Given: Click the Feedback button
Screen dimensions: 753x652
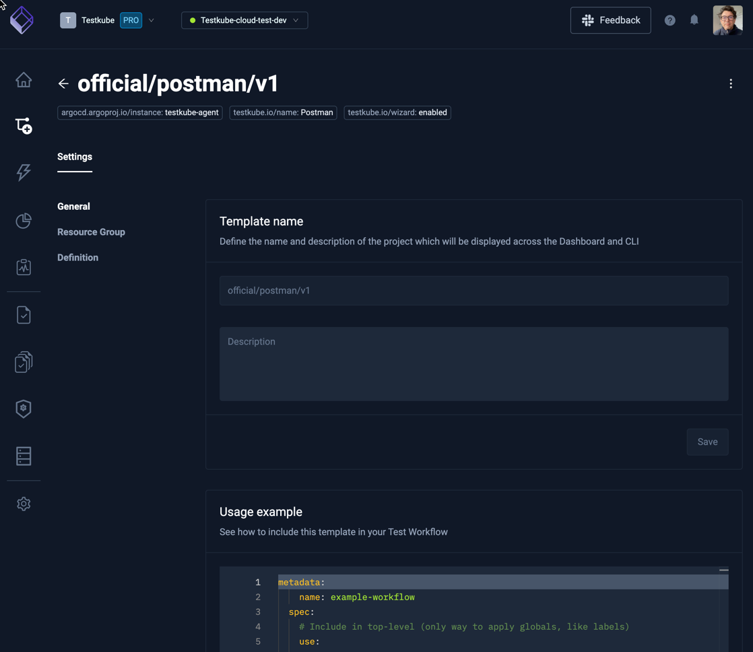Looking at the screenshot, I should pos(610,20).
